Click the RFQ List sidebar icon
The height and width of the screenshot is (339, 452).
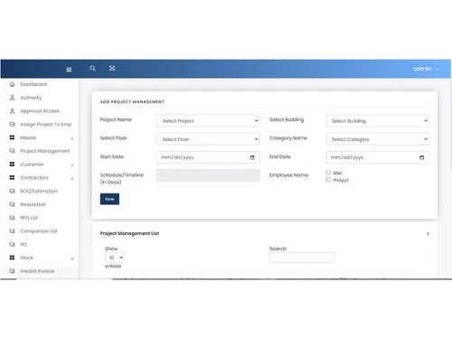tap(12, 217)
